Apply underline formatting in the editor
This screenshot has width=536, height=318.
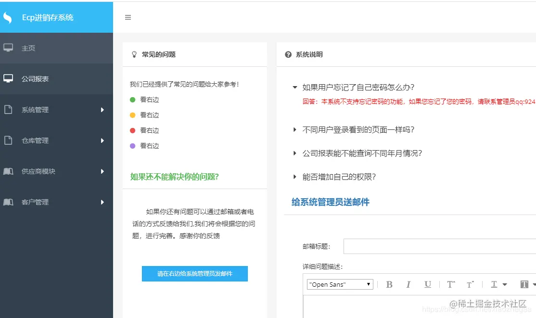point(428,284)
